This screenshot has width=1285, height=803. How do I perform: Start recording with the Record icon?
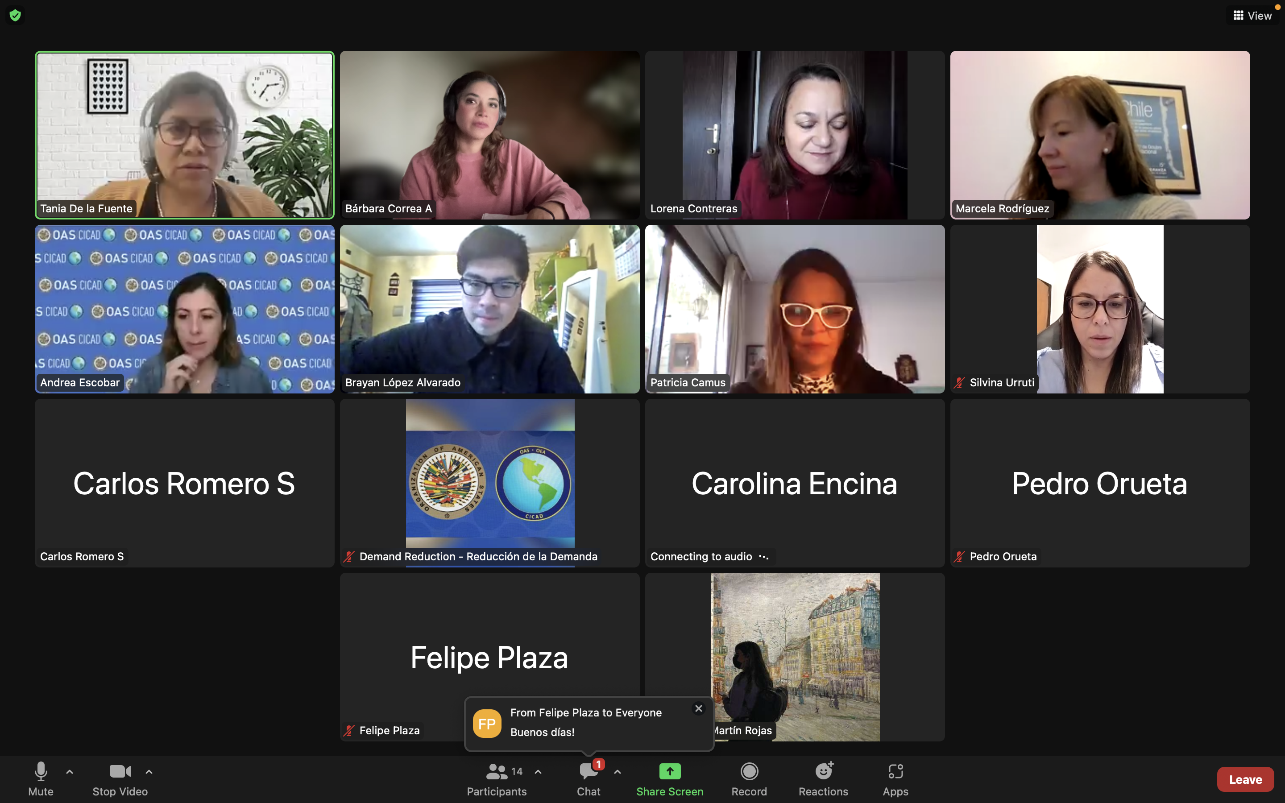click(749, 771)
